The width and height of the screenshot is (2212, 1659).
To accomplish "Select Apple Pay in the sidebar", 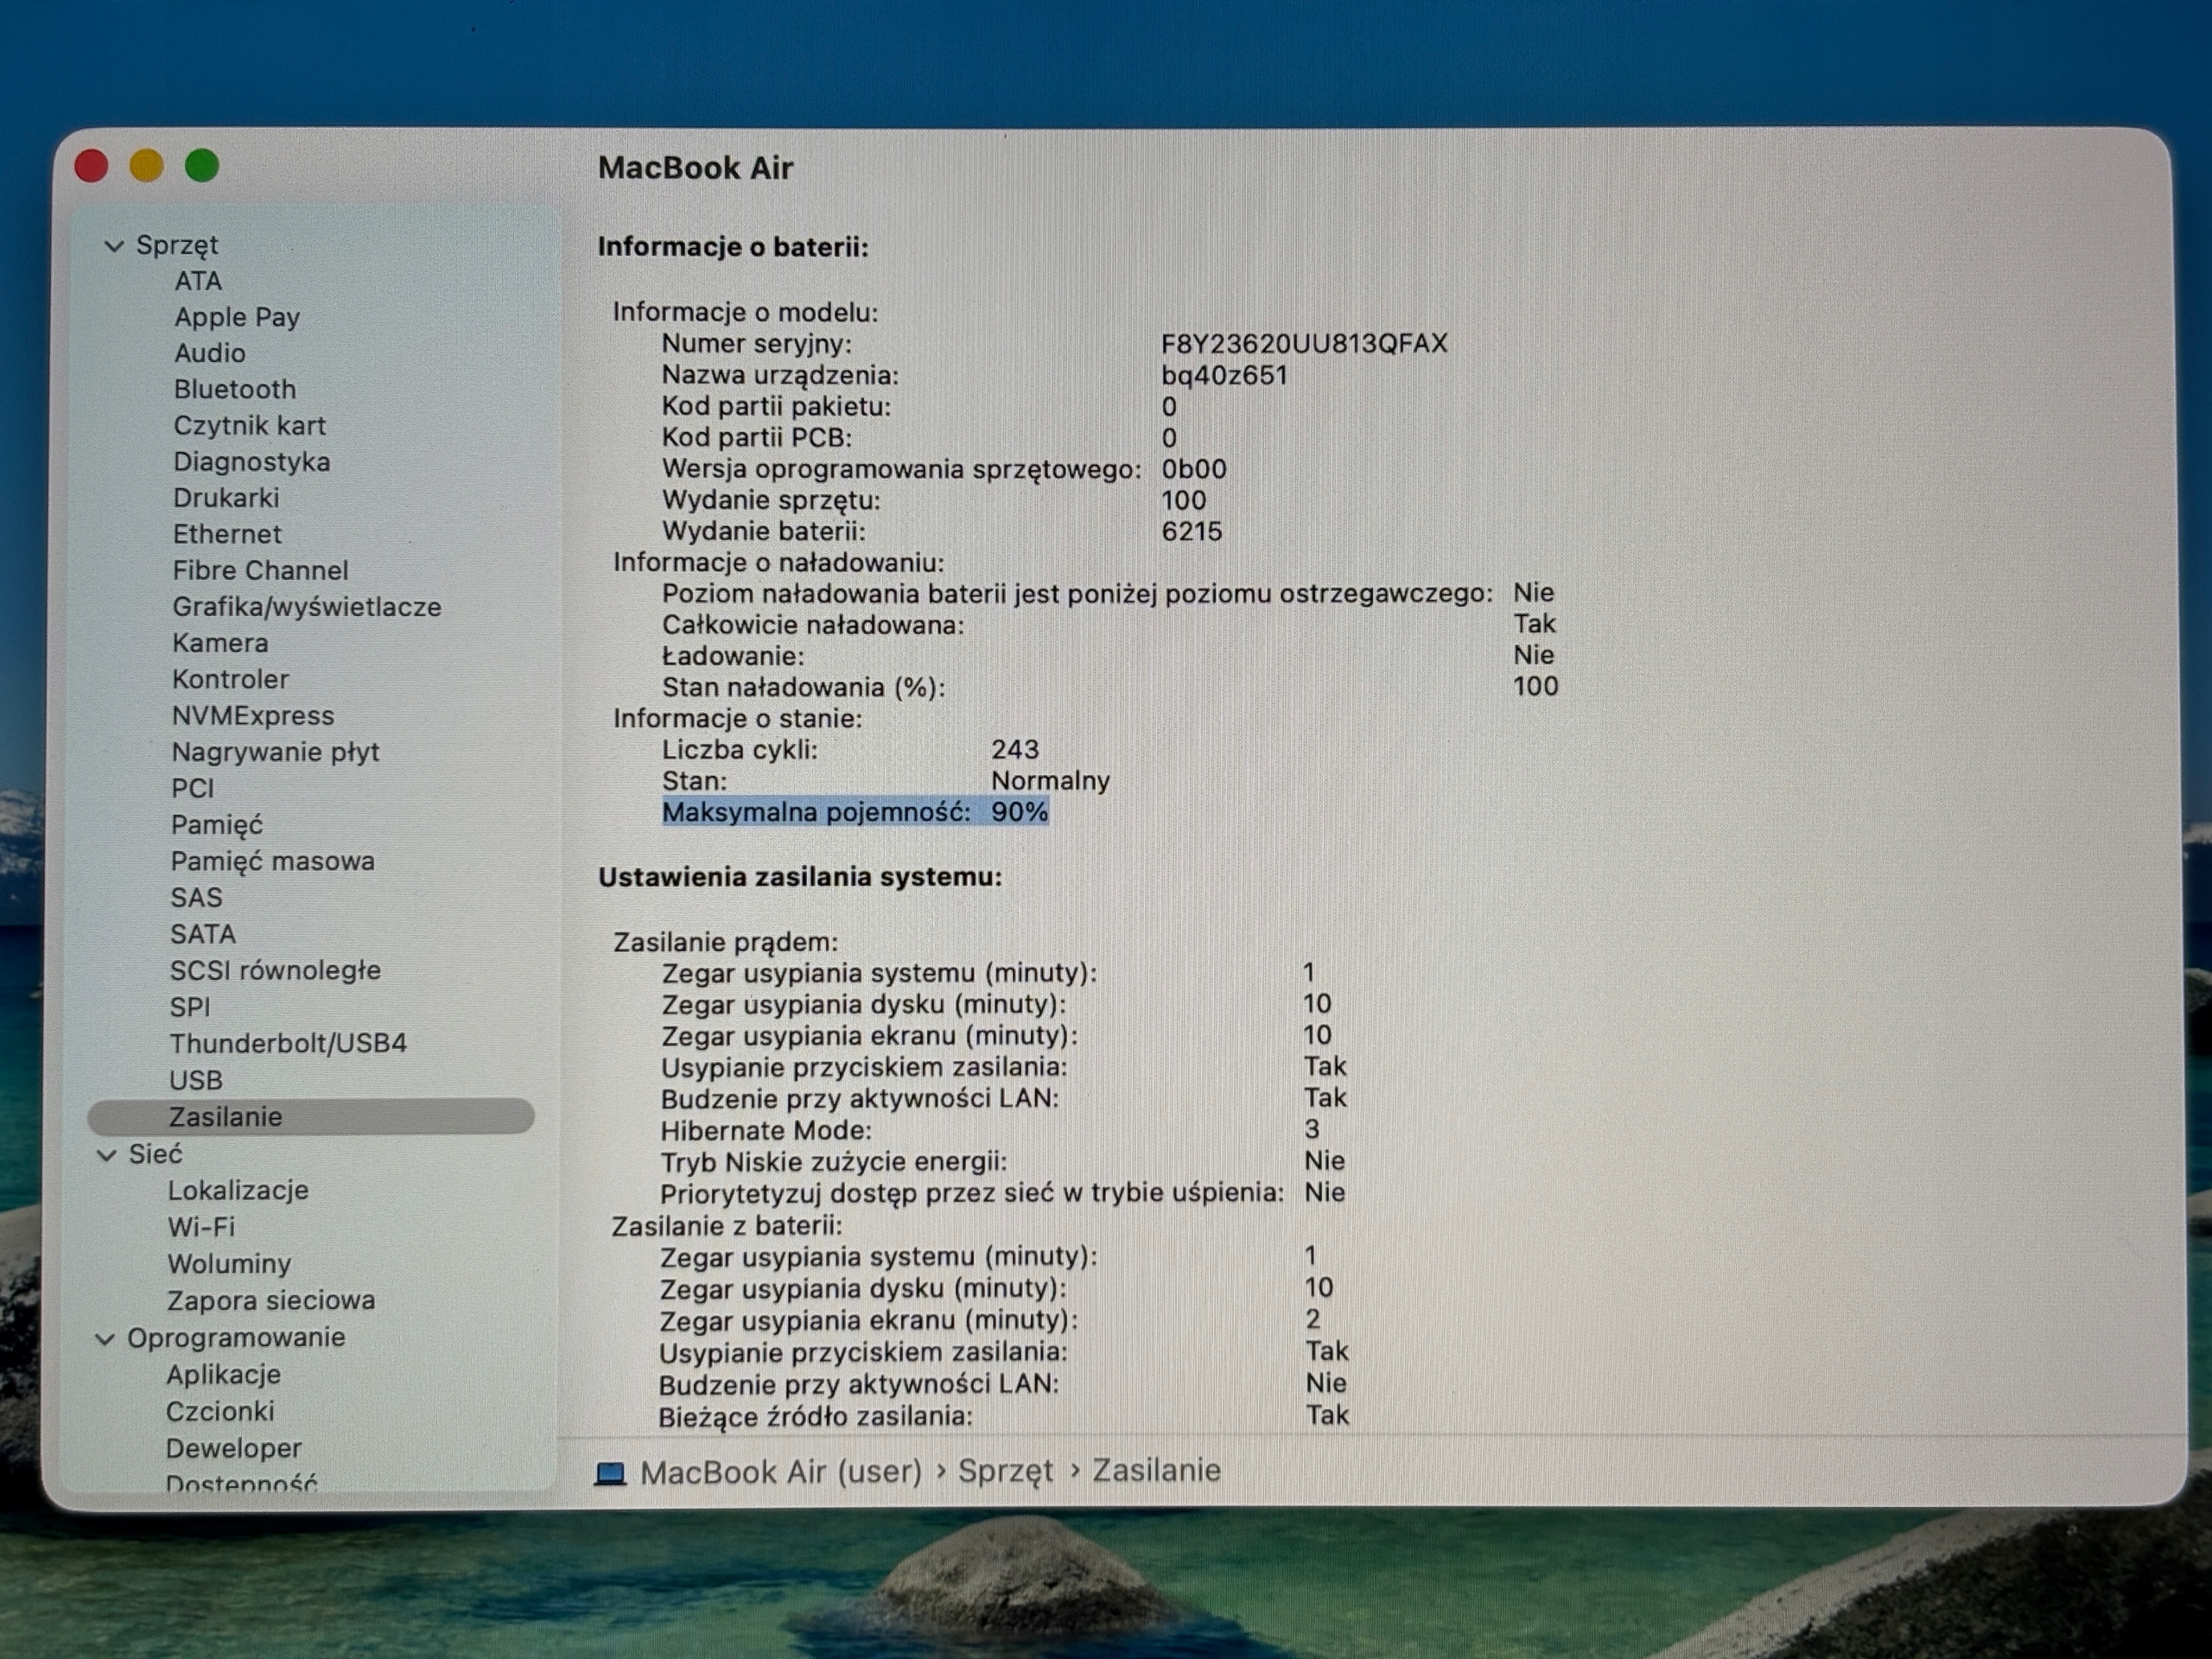I will [237, 317].
